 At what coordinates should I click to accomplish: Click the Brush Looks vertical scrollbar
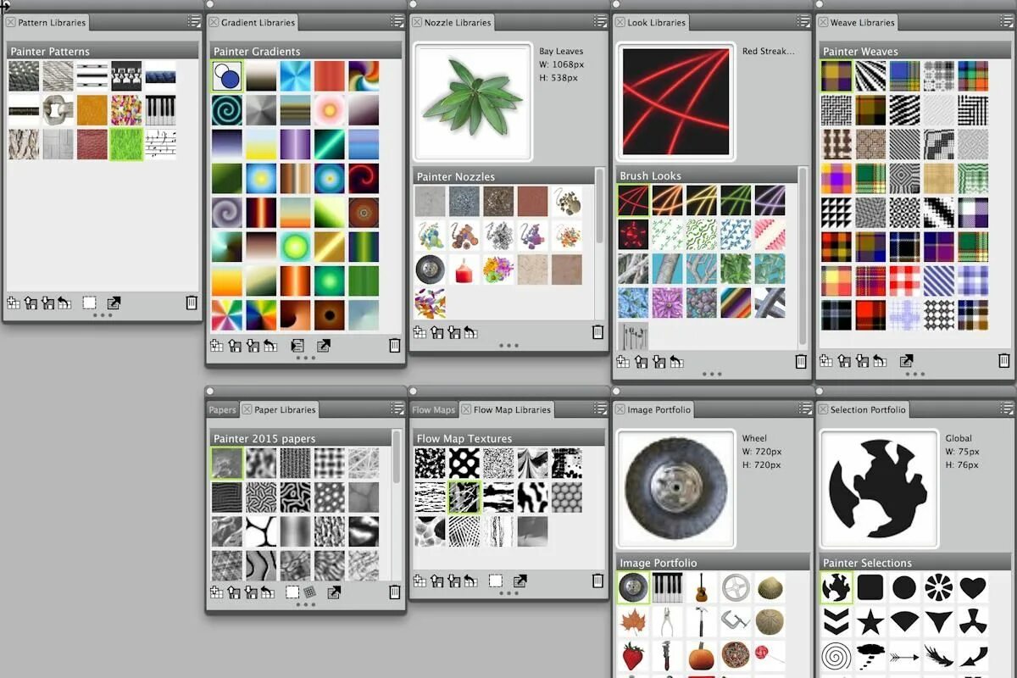pyautogui.click(x=803, y=254)
